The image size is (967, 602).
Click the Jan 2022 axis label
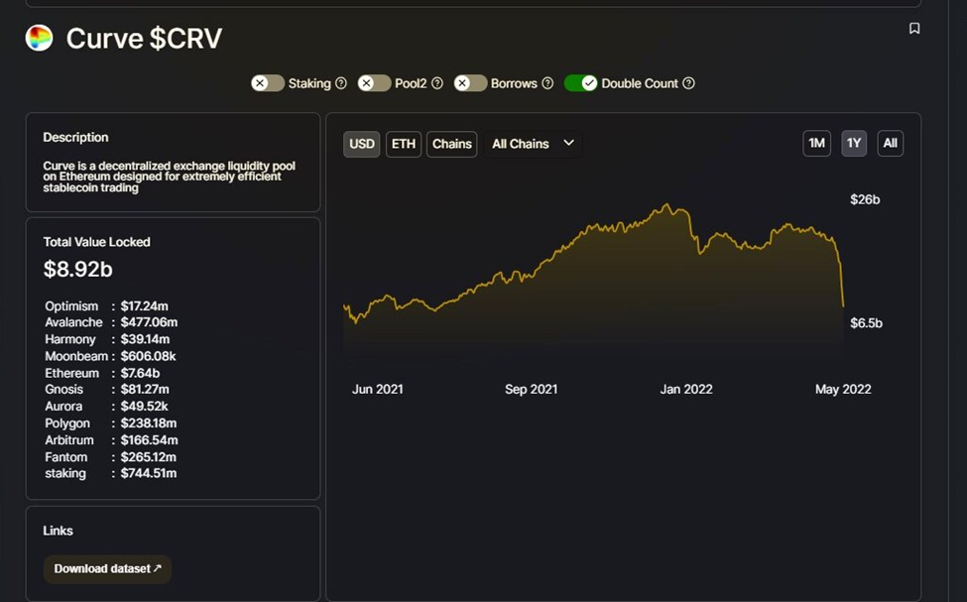[686, 389]
